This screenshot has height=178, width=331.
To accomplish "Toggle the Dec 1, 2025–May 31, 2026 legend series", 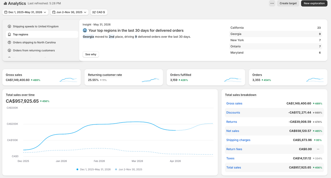I will 94,169.
